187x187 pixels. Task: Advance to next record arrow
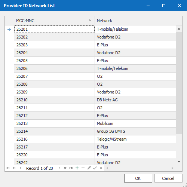click(x=59, y=168)
